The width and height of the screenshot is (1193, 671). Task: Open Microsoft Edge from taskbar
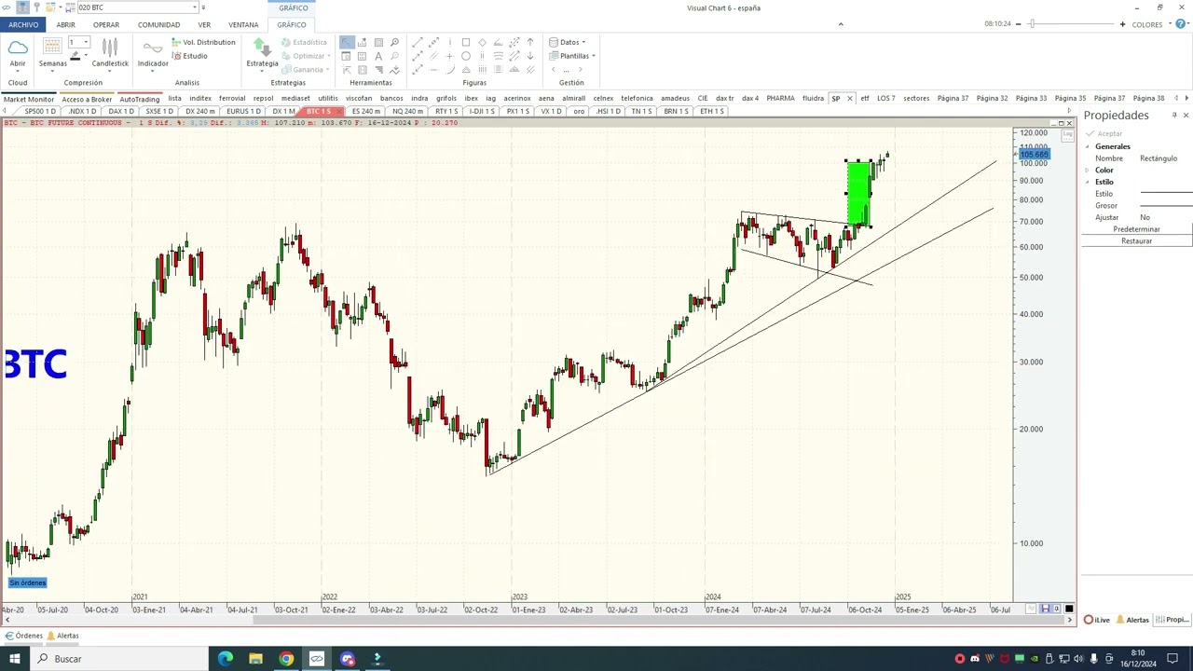click(226, 659)
